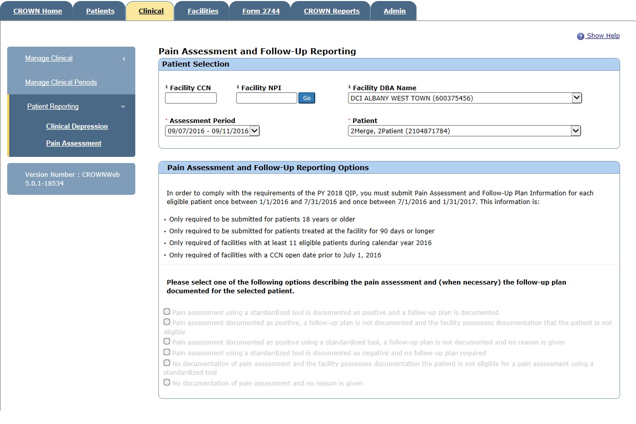
Task: Select the Clinical tab
Action: 151,11
